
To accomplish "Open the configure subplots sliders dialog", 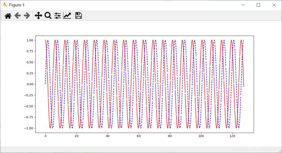I will 57,16.
